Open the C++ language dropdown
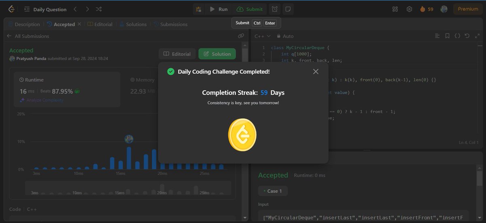The image size is (486, 223). (262, 36)
